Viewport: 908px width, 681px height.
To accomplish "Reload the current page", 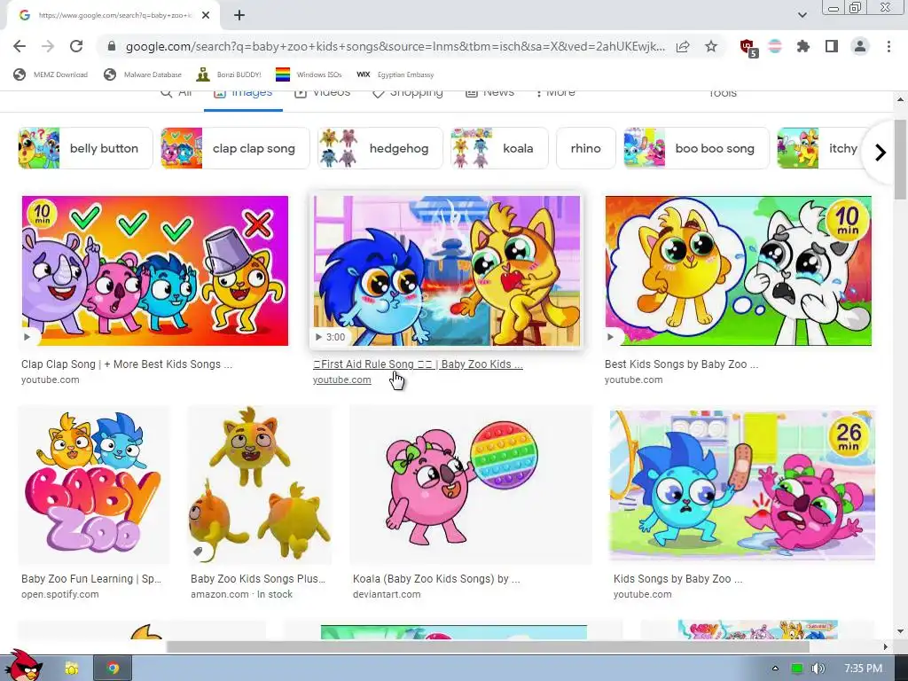I will tap(76, 46).
